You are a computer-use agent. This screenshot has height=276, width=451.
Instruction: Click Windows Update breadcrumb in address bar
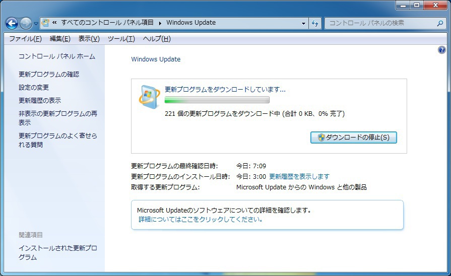pyautogui.click(x=191, y=23)
